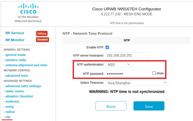The height and width of the screenshot is (121, 193).
Task: Click the Offline status badge
Action: (x=42, y=33)
